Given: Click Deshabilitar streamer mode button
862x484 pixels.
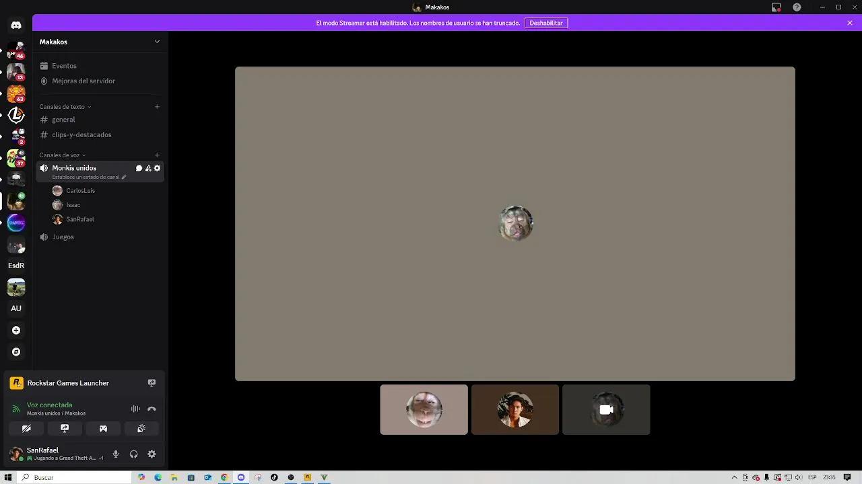Looking at the screenshot, I should 546,23.
